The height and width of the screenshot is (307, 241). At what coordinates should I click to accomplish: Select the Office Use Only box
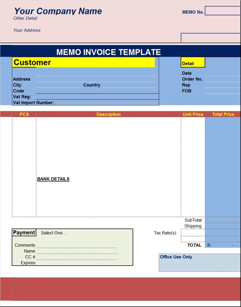[x=199, y=263]
